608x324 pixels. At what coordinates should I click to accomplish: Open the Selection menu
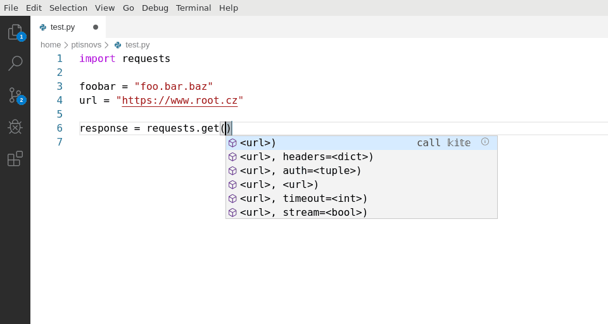coord(68,8)
